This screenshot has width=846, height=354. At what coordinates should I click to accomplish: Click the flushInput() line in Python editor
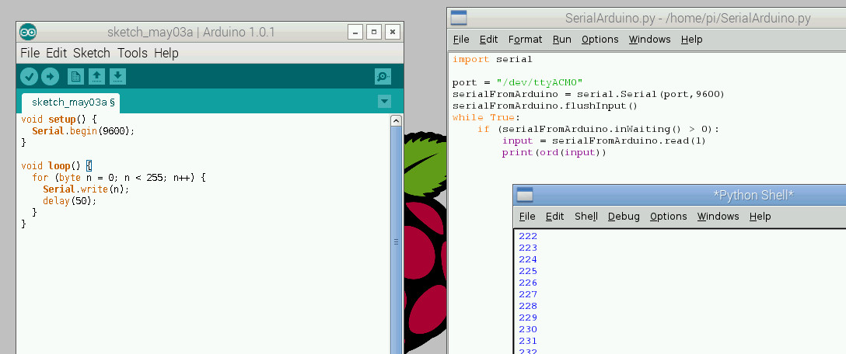pos(546,106)
